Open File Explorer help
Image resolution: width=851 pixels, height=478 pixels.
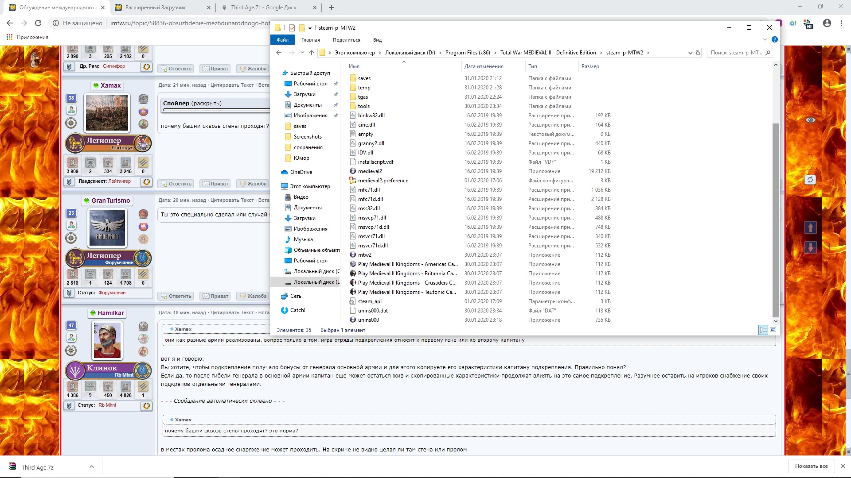pos(775,39)
